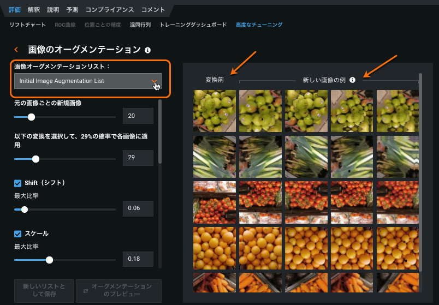
Task: Click the 新しい画像の例 column header
Action: [x=324, y=80]
